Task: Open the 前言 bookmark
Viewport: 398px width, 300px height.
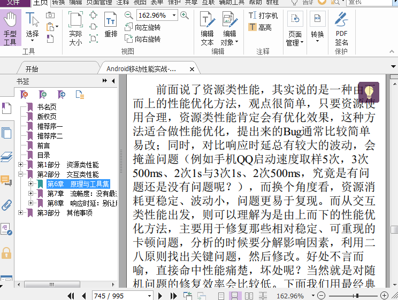Action: tap(43, 145)
